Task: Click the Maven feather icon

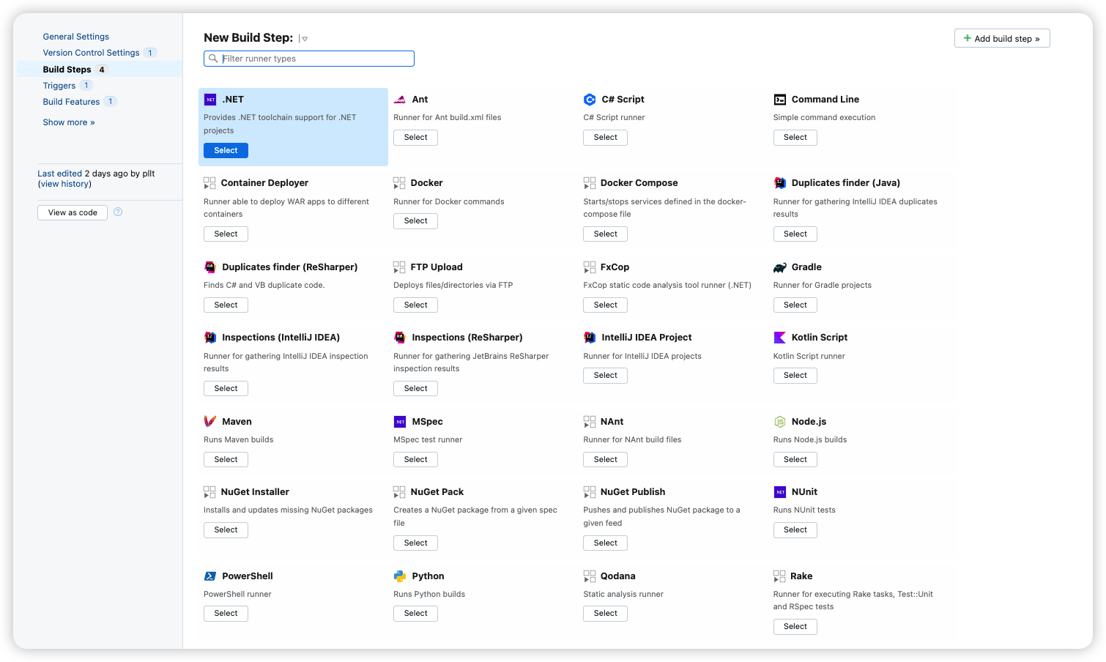Action: [x=209, y=422]
